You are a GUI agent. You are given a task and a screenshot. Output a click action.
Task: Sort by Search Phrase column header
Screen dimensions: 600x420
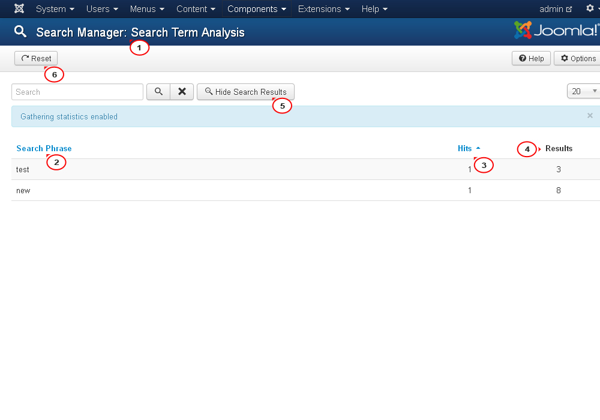44,148
